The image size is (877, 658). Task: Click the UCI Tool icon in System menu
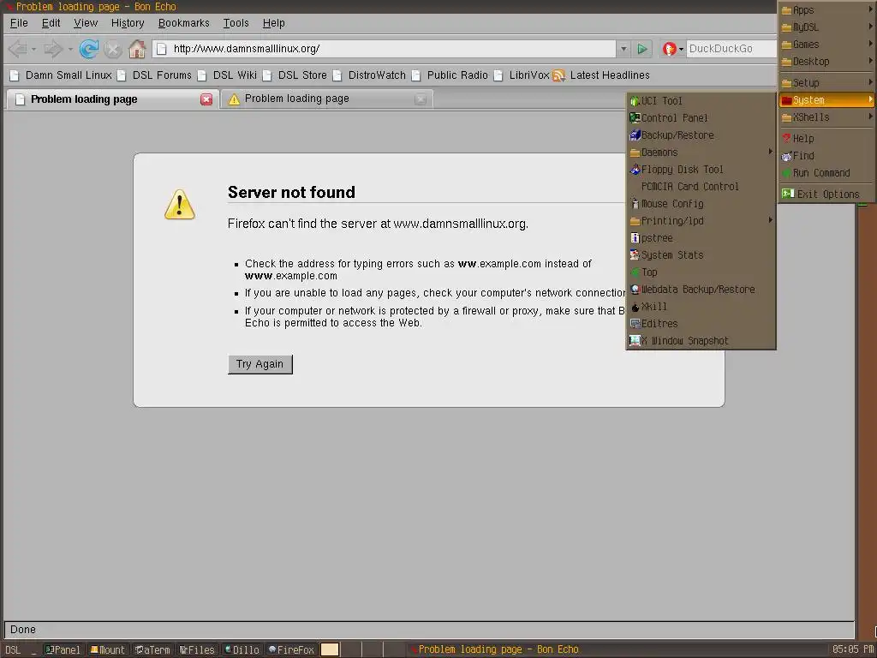(x=635, y=101)
